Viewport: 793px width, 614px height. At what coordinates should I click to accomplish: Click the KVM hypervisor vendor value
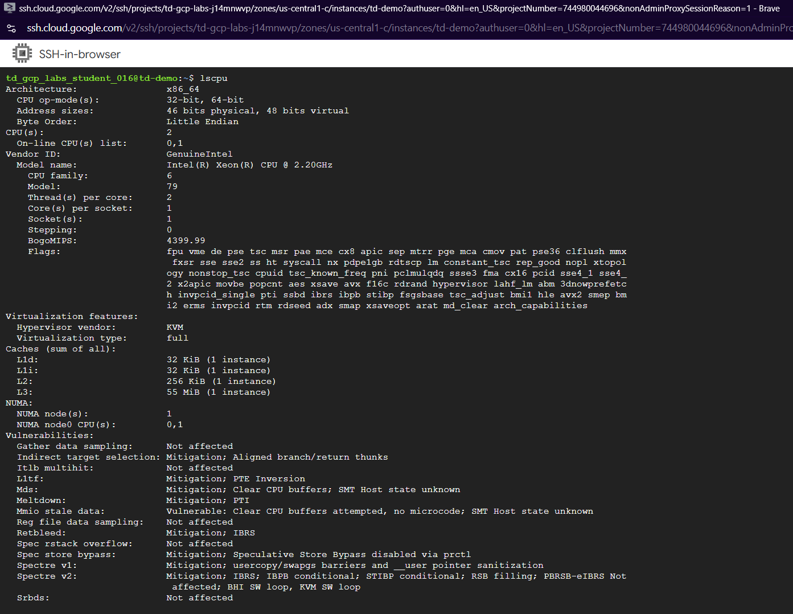click(x=175, y=328)
